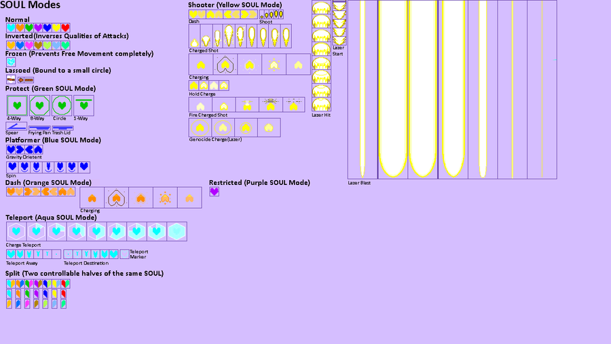Choose the full heart ending Teleport Destination
The image size is (611, 344).
coord(113,254)
